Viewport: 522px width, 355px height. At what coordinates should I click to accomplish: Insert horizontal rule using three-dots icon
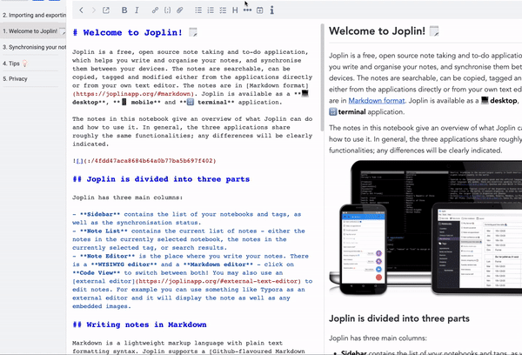[x=247, y=10]
